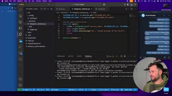The image size is (172, 96).
Task: Open Manage settings gear icon
Action: (x=20, y=85)
